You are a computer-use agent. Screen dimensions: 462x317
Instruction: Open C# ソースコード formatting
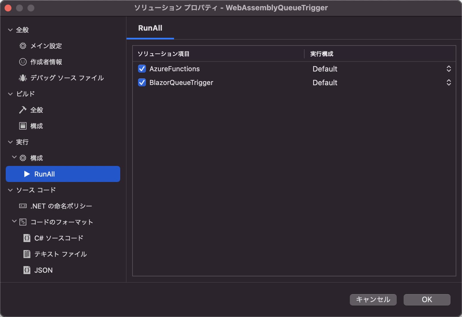click(x=59, y=238)
